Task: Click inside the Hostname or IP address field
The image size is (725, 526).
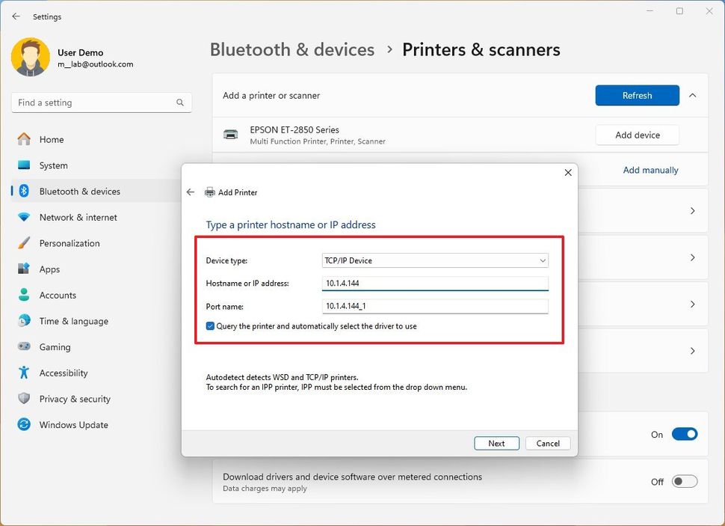Action: coord(435,283)
